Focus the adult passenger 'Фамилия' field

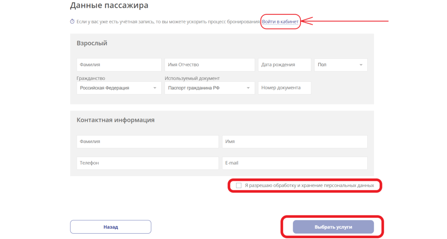tap(119, 65)
